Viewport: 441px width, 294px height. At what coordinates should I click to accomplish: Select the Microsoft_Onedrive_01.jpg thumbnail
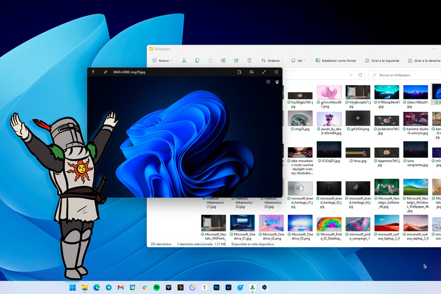pyautogui.click(x=243, y=223)
